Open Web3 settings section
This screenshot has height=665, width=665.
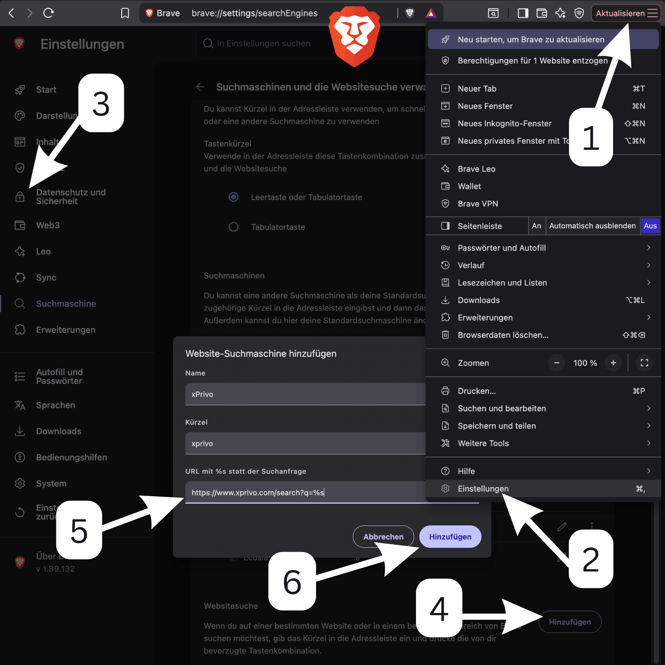(x=48, y=225)
